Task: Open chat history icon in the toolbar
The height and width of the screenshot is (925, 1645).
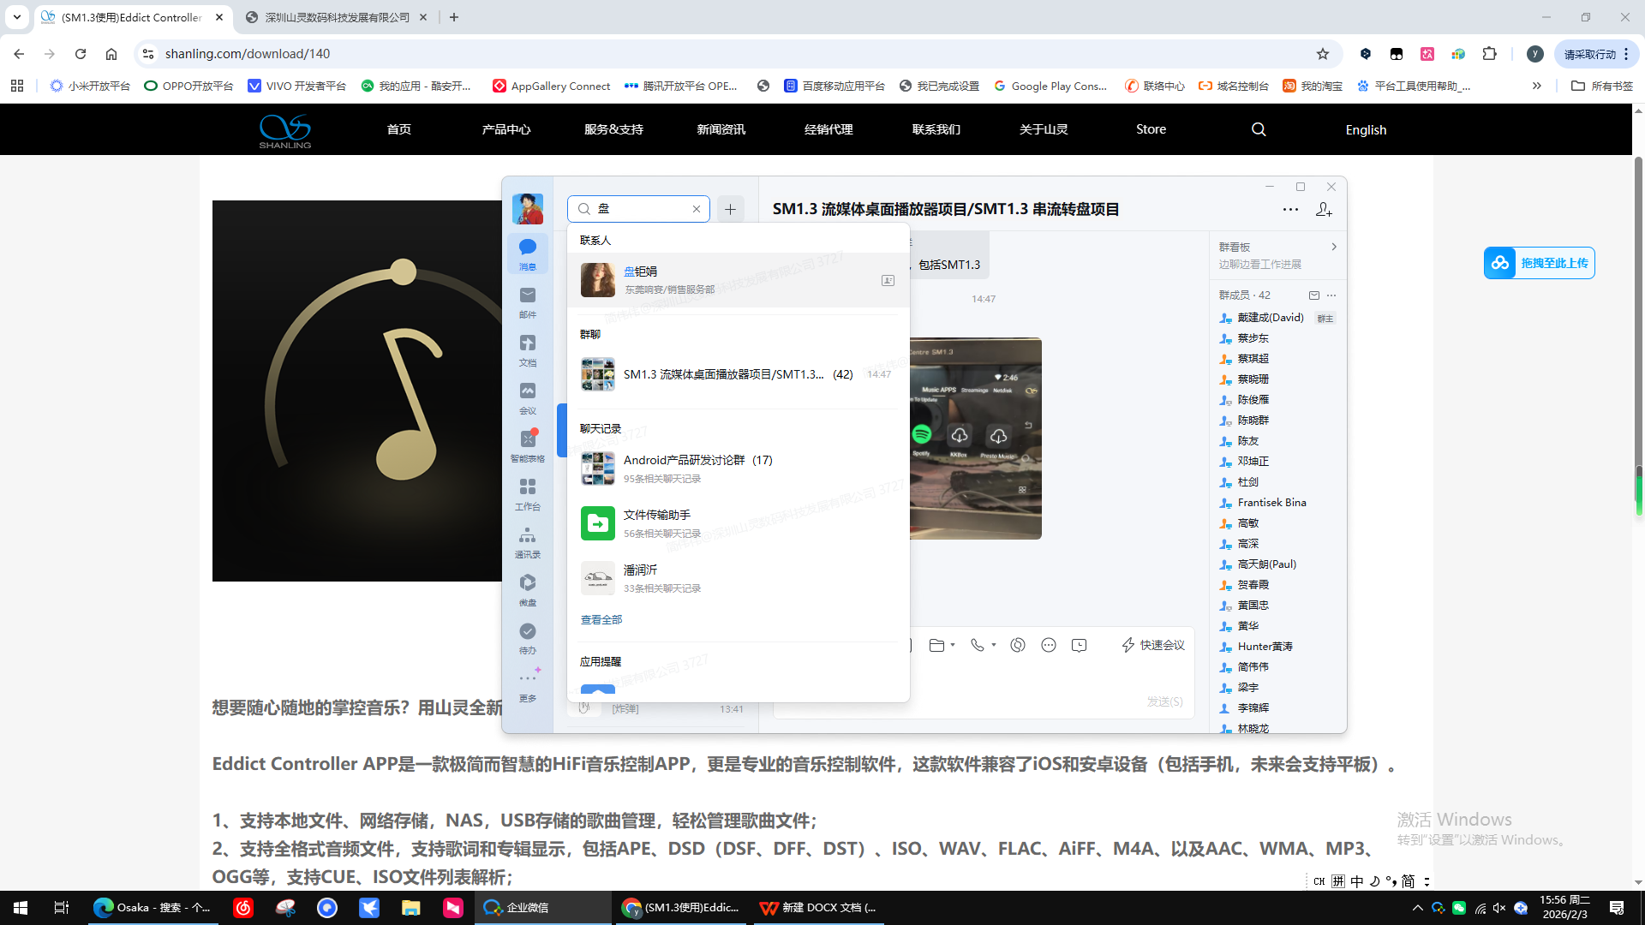Action: point(1079,645)
